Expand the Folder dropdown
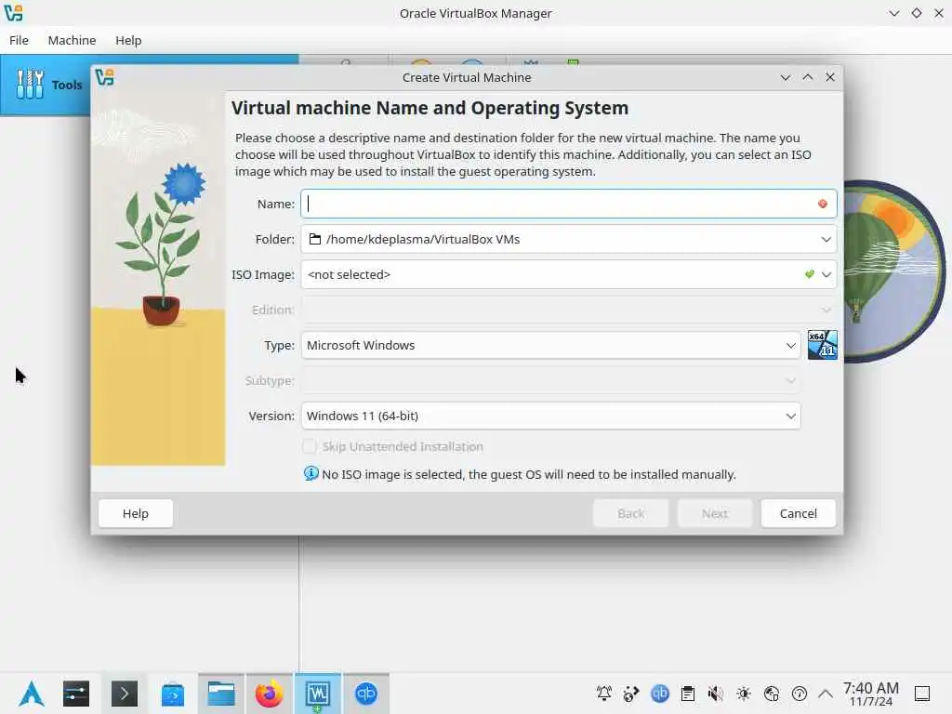The image size is (952, 714). (x=826, y=239)
